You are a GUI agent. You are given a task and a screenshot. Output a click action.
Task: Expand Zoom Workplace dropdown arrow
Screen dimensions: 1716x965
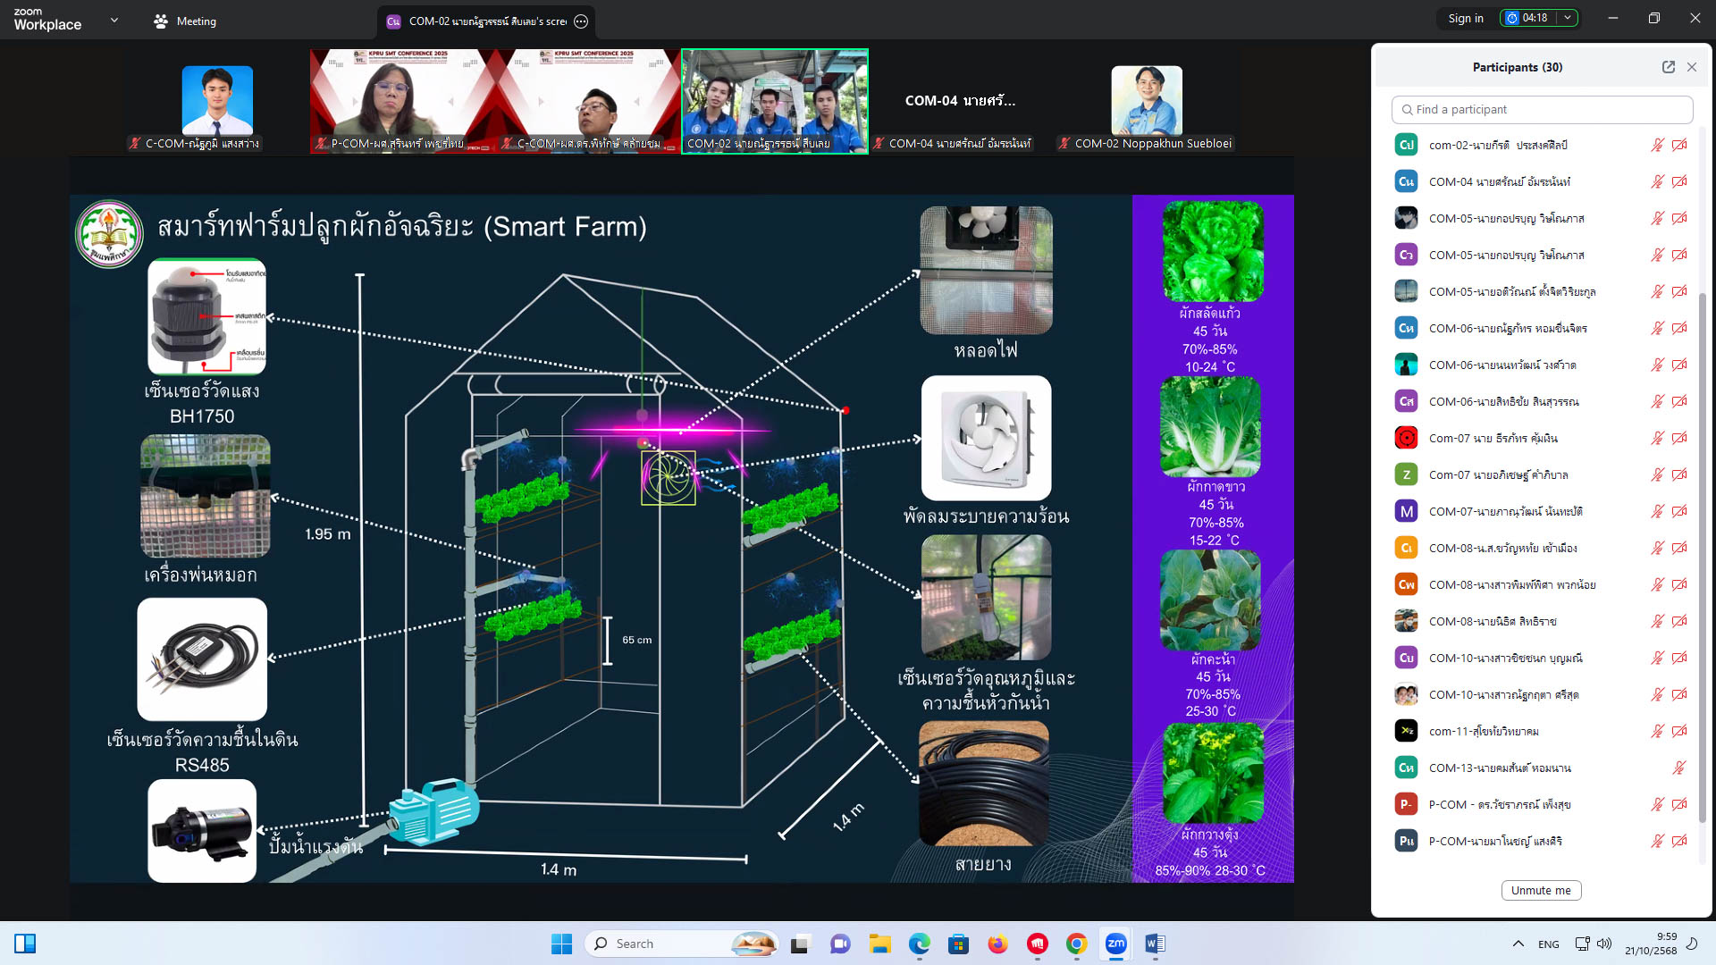(x=114, y=20)
